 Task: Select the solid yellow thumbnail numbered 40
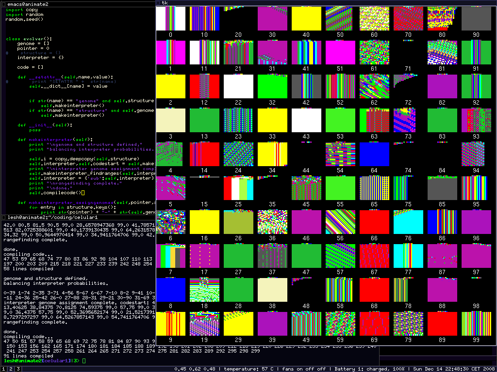point(306,19)
